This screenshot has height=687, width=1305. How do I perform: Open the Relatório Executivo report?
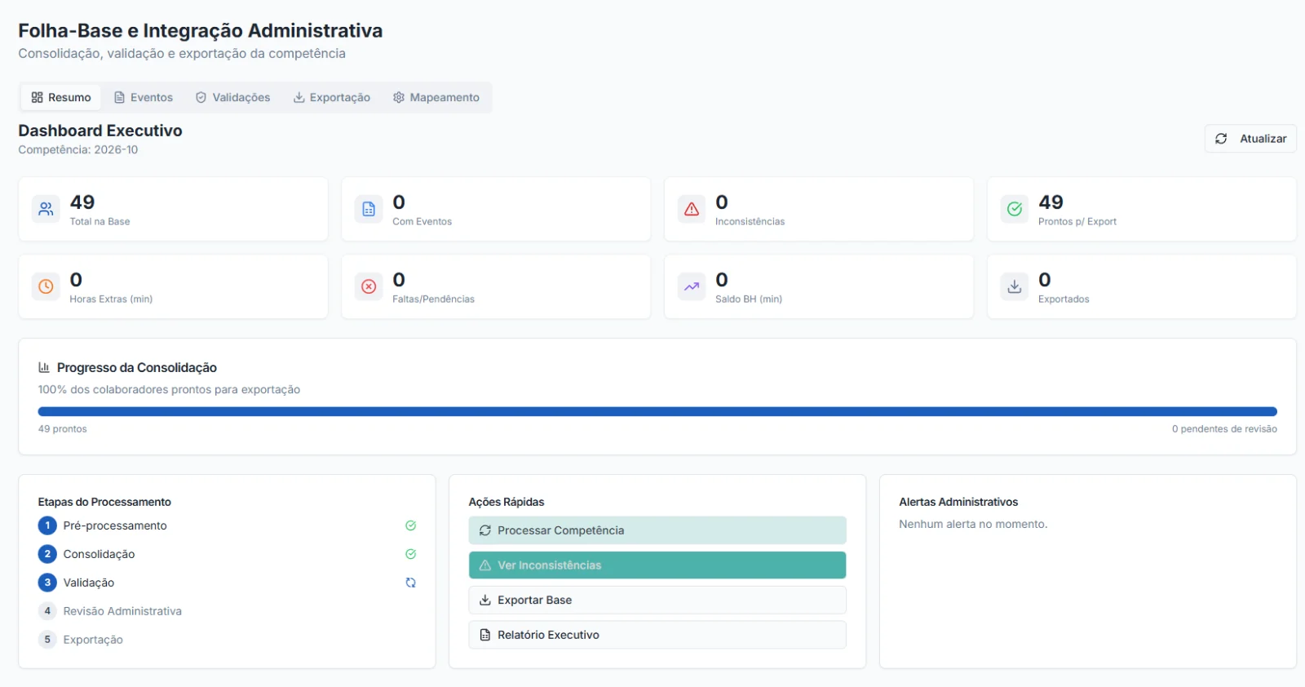[657, 635]
